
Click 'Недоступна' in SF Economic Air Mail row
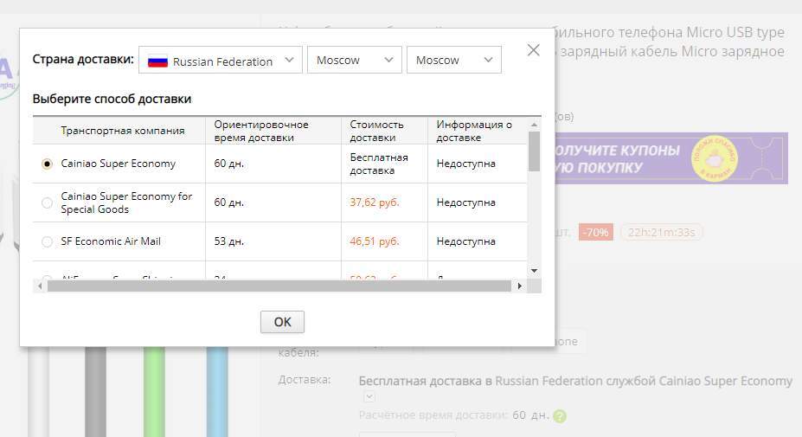point(466,241)
